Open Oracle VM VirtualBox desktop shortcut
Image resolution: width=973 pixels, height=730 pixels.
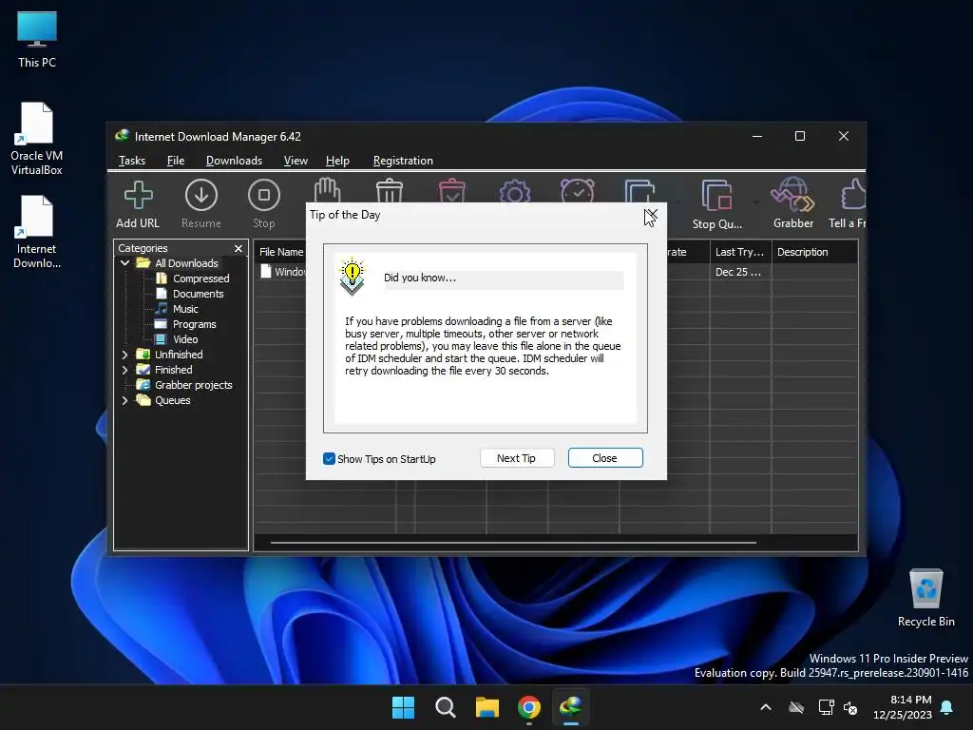click(x=37, y=139)
